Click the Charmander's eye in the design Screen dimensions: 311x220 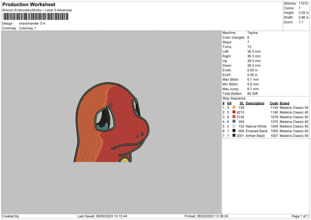105,120
